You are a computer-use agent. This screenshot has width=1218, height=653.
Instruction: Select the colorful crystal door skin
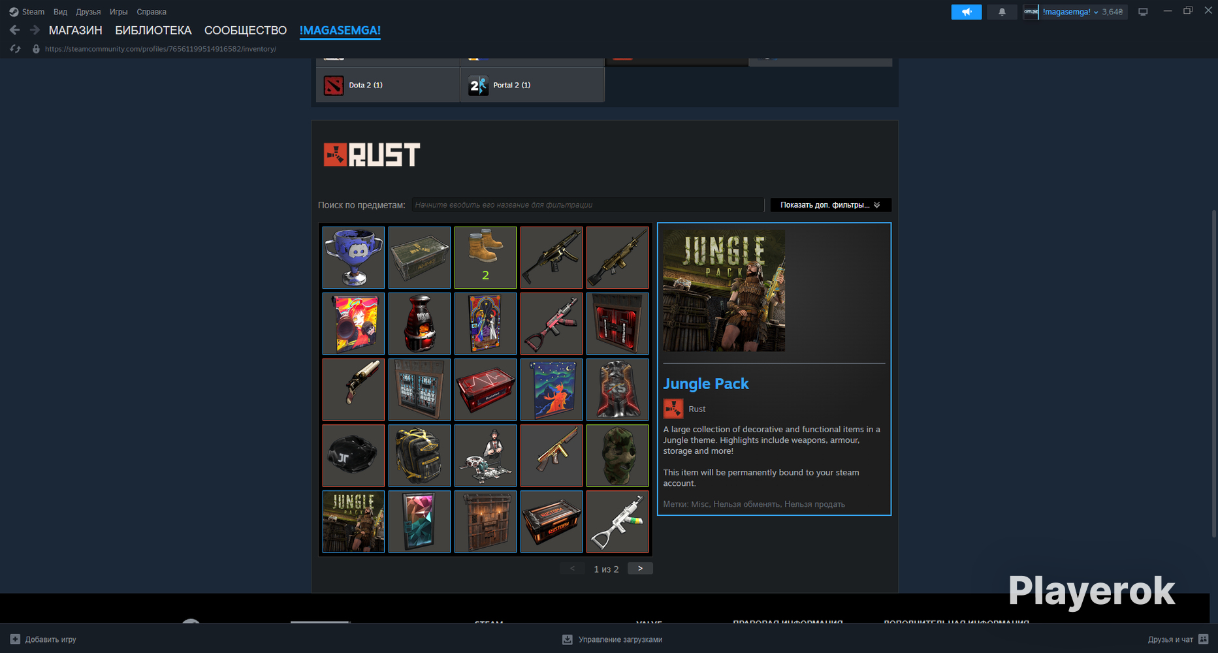419,521
